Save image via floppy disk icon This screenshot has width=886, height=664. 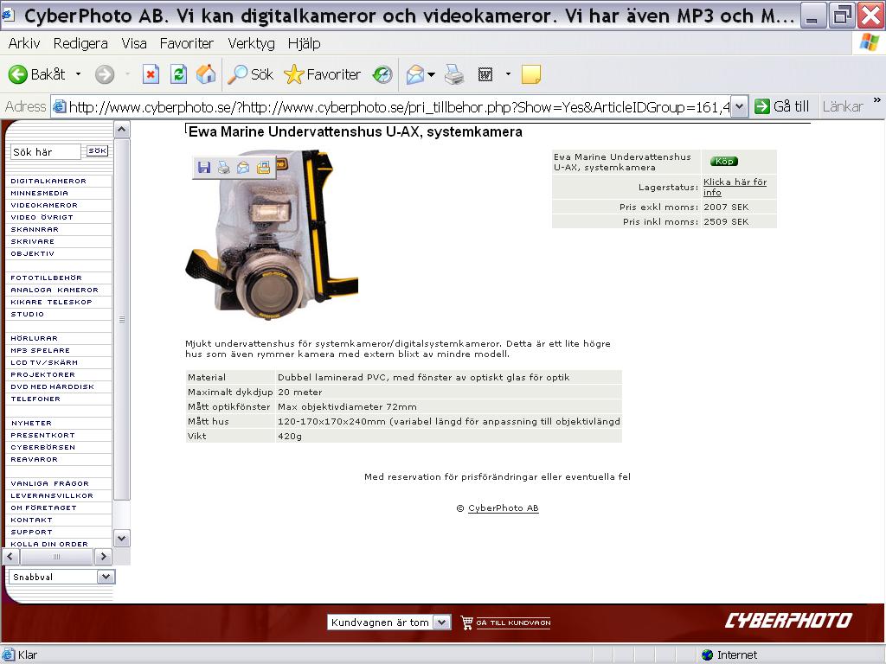[x=204, y=167]
